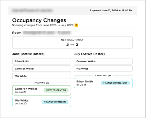Select Cameron Walker in the June roster

(x=42, y=69)
